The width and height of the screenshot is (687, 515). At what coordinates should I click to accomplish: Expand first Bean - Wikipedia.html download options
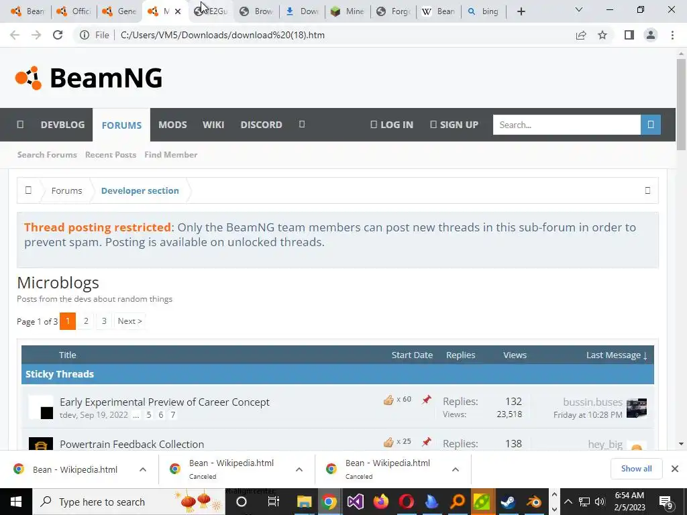tap(143, 469)
